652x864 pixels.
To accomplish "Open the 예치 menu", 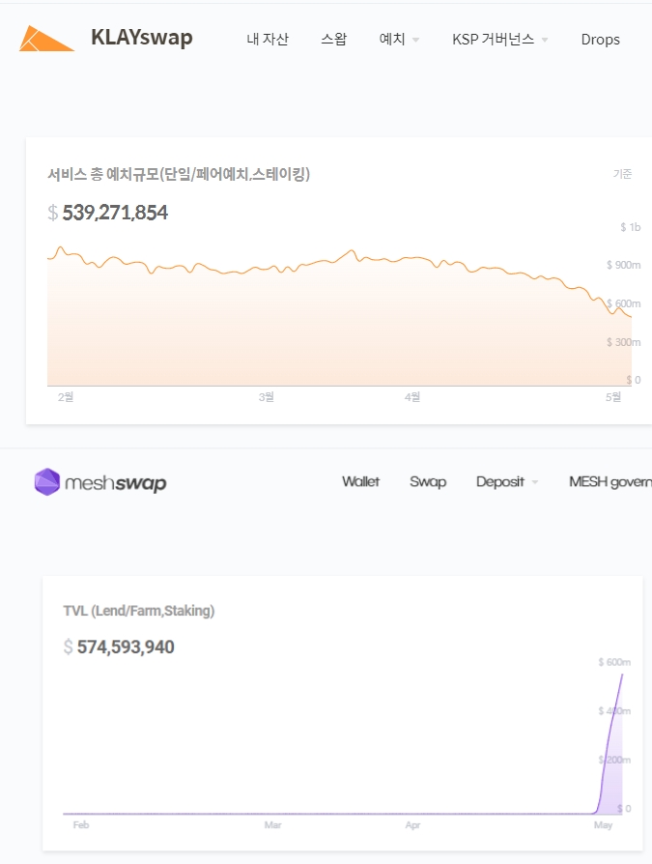I will click(392, 39).
